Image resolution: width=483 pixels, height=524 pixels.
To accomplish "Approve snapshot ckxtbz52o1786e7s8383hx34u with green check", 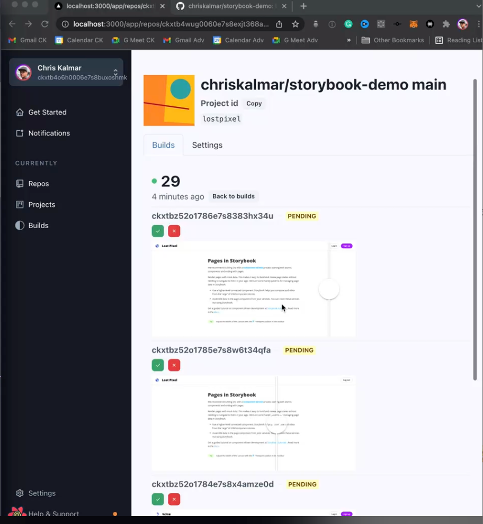I will 158,231.
